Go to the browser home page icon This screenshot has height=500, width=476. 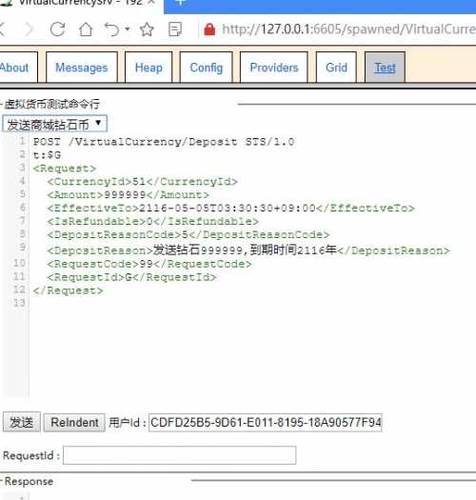point(86,30)
